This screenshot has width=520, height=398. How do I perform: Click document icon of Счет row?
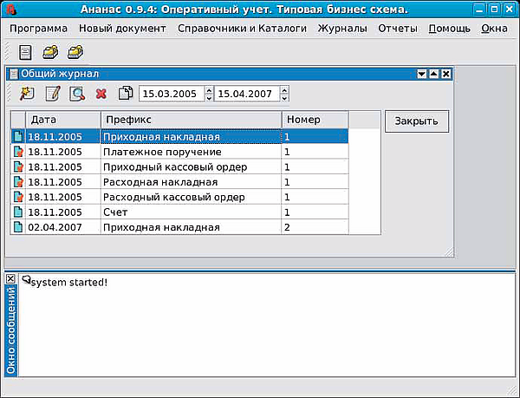coord(18,212)
